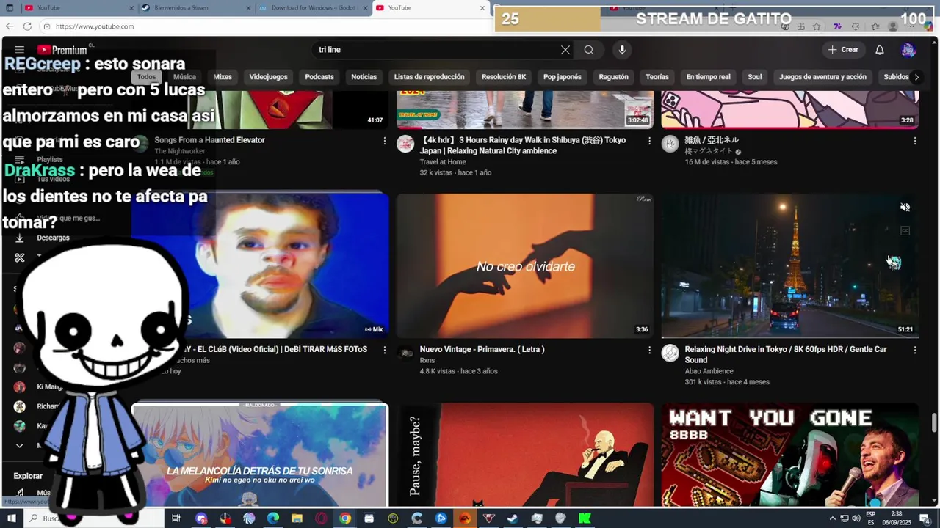Open options for 3 Hours Rainy day Walk

[649, 141]
